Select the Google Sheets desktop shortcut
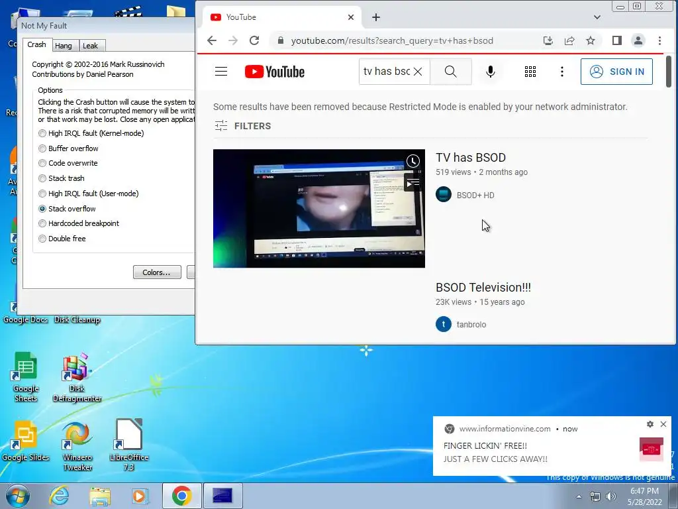Image resolution: width=678 pixels, height=509 pixels. point(26,377)
